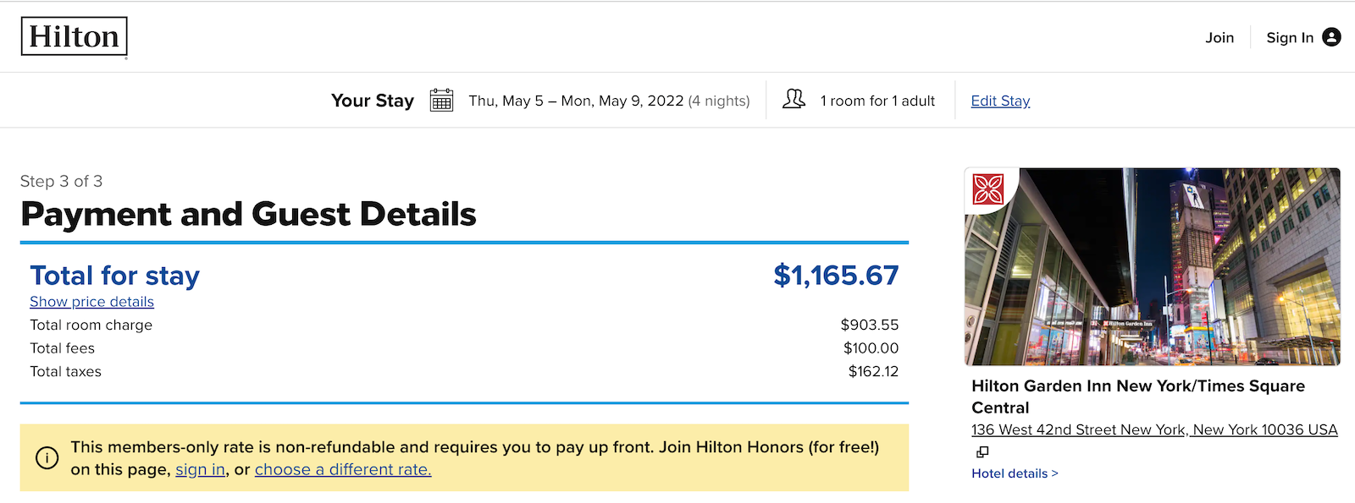Click the Hilton logo in the header

[75, 36]
